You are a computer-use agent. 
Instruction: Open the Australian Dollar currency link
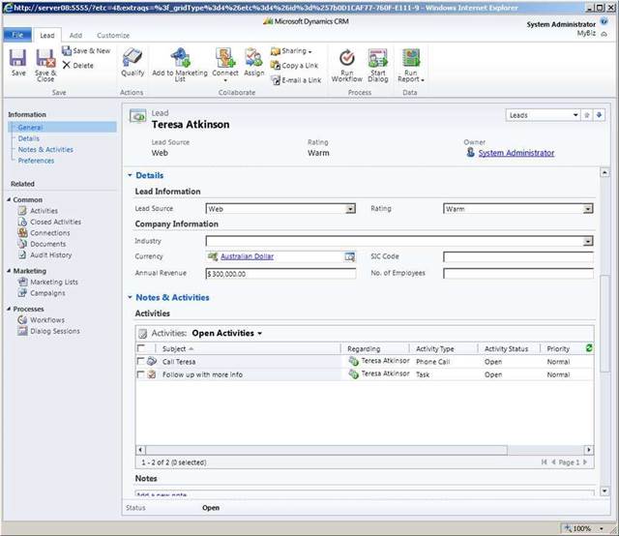248,256
